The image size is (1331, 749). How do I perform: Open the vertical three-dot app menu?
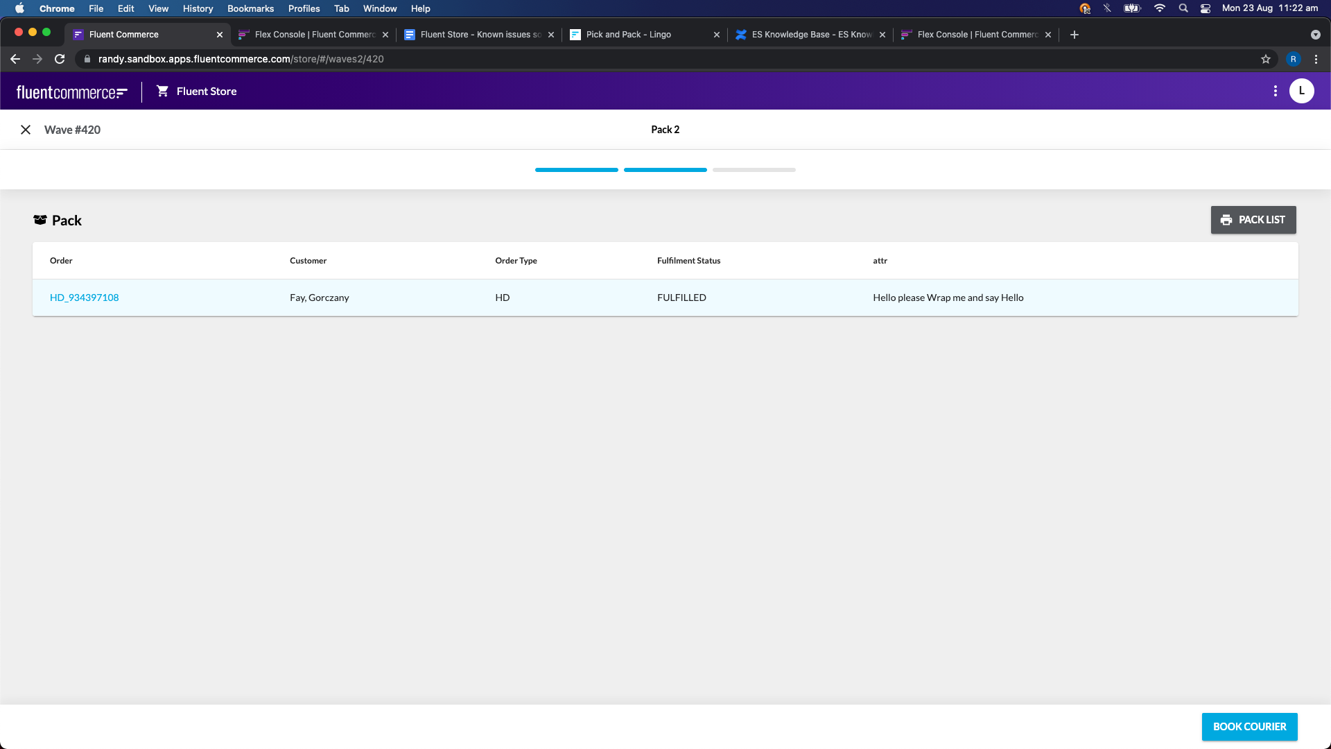[x=1275, y=91]
